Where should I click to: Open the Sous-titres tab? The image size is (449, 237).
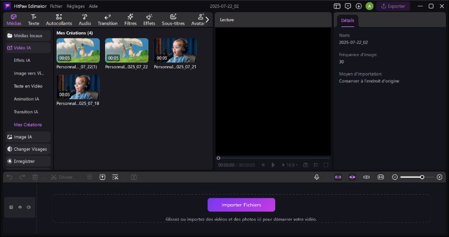[173, 20]
